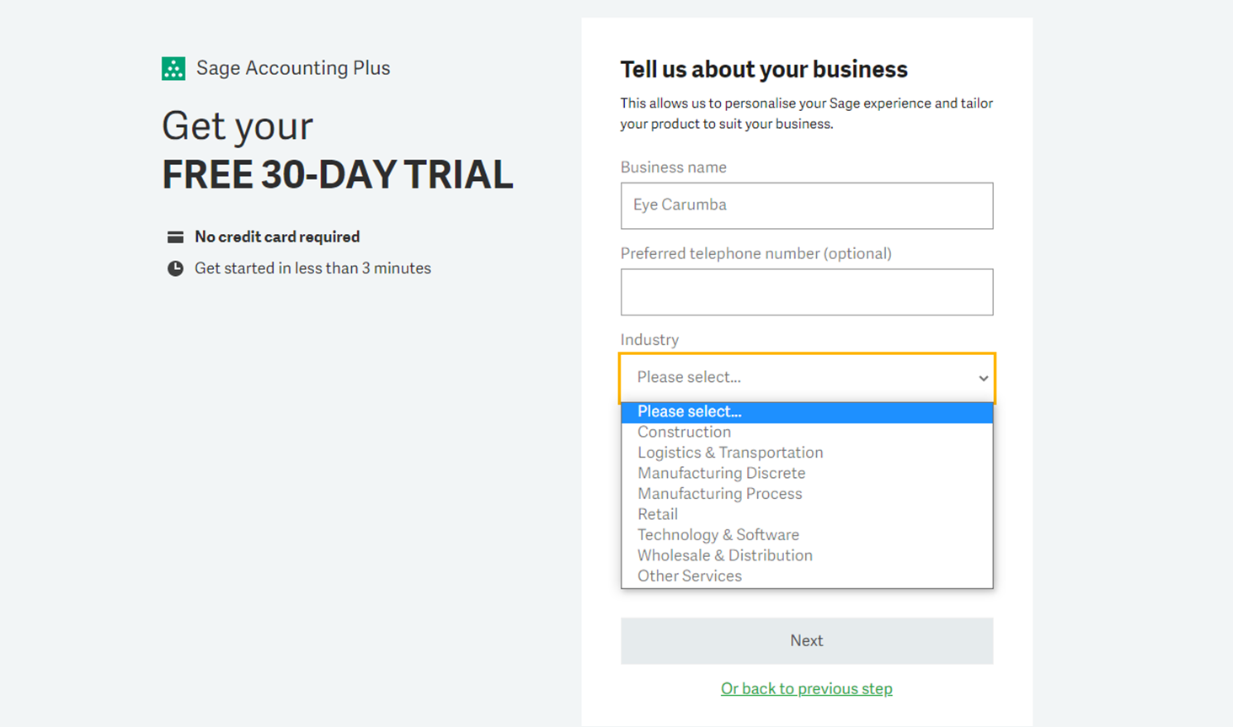Viewport: 1233px width, 727px height.
Task: Choose Manufacturing Process industry
Action: tap(719, 494)
